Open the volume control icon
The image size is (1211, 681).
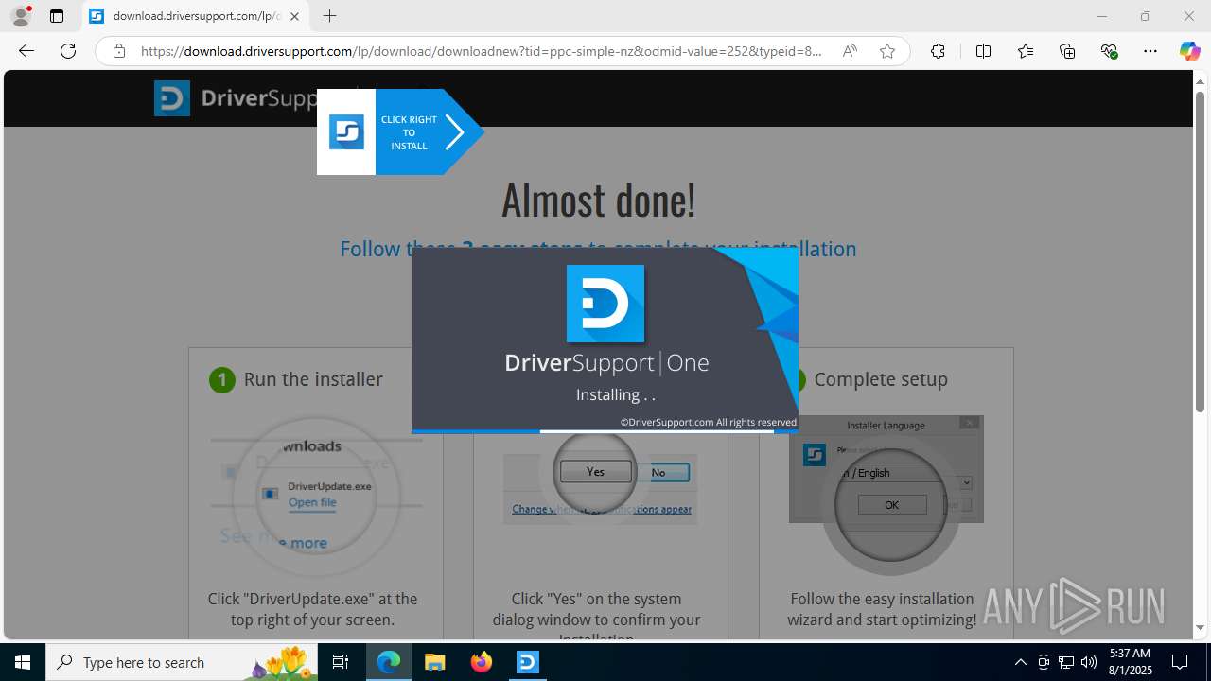point(1089,662)
